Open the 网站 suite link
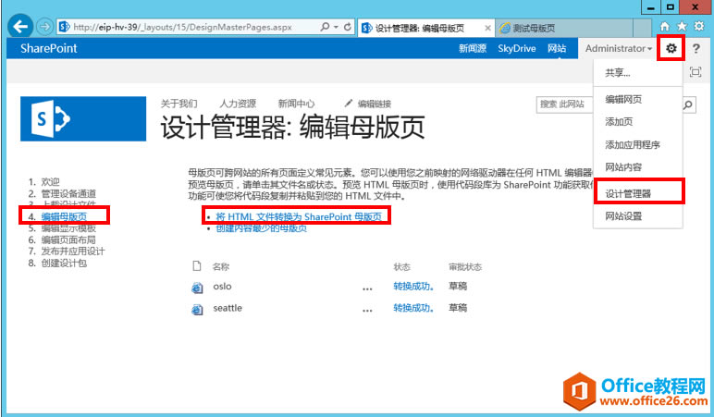 [557, 48]
